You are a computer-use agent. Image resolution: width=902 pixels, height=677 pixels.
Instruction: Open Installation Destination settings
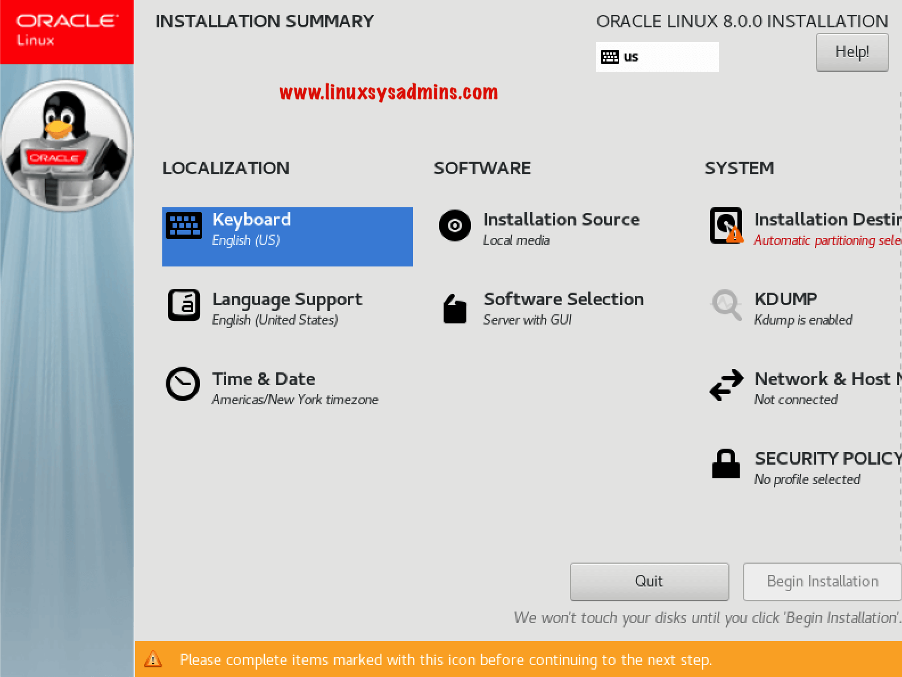(803, 229)
